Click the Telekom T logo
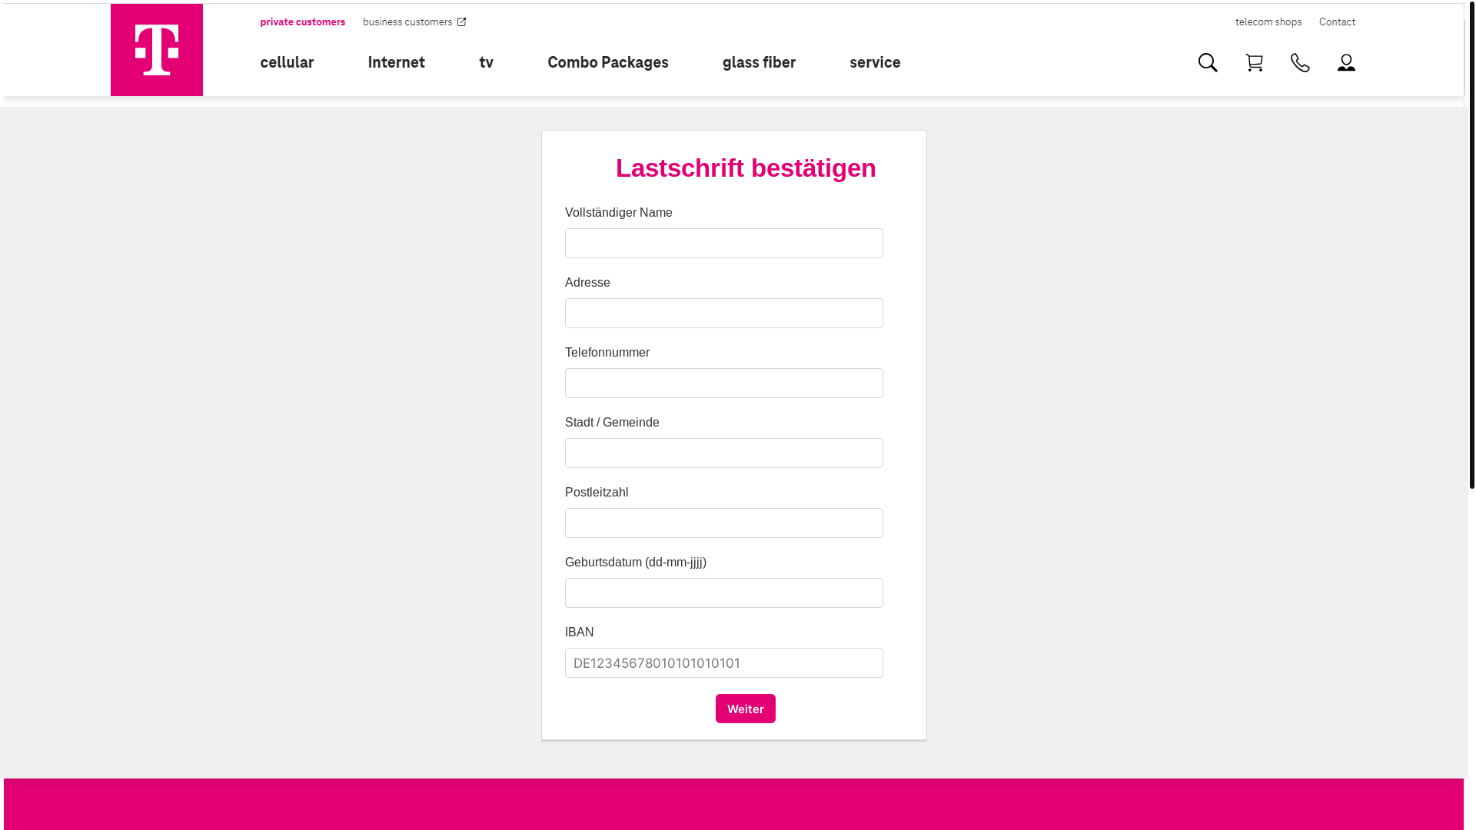The image size is (1476, 830). tap(157, 50)
